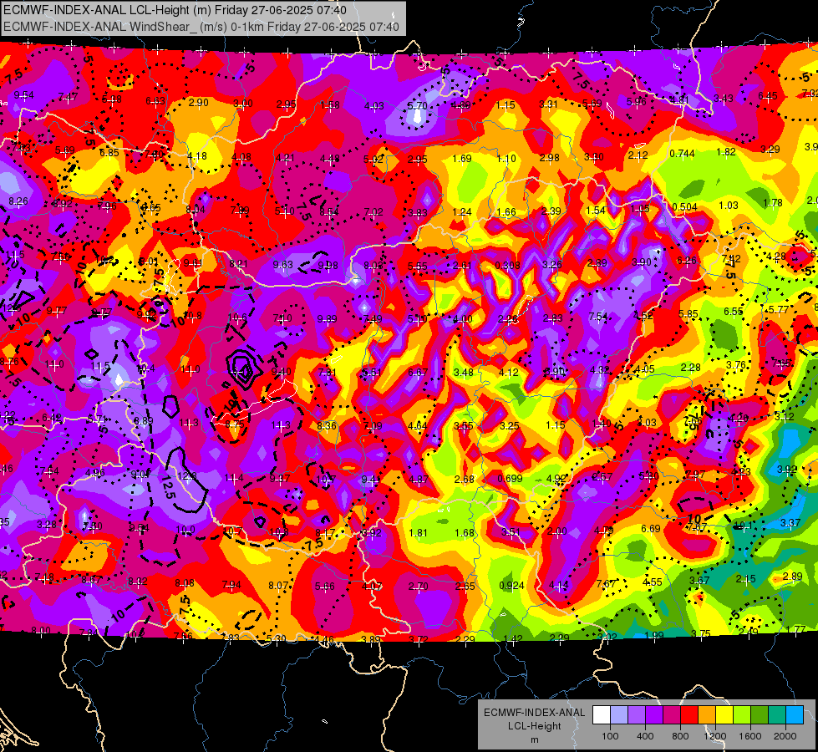
Task: Click the legend label 800
Action: pyautogui.click(x=680, y=736)
